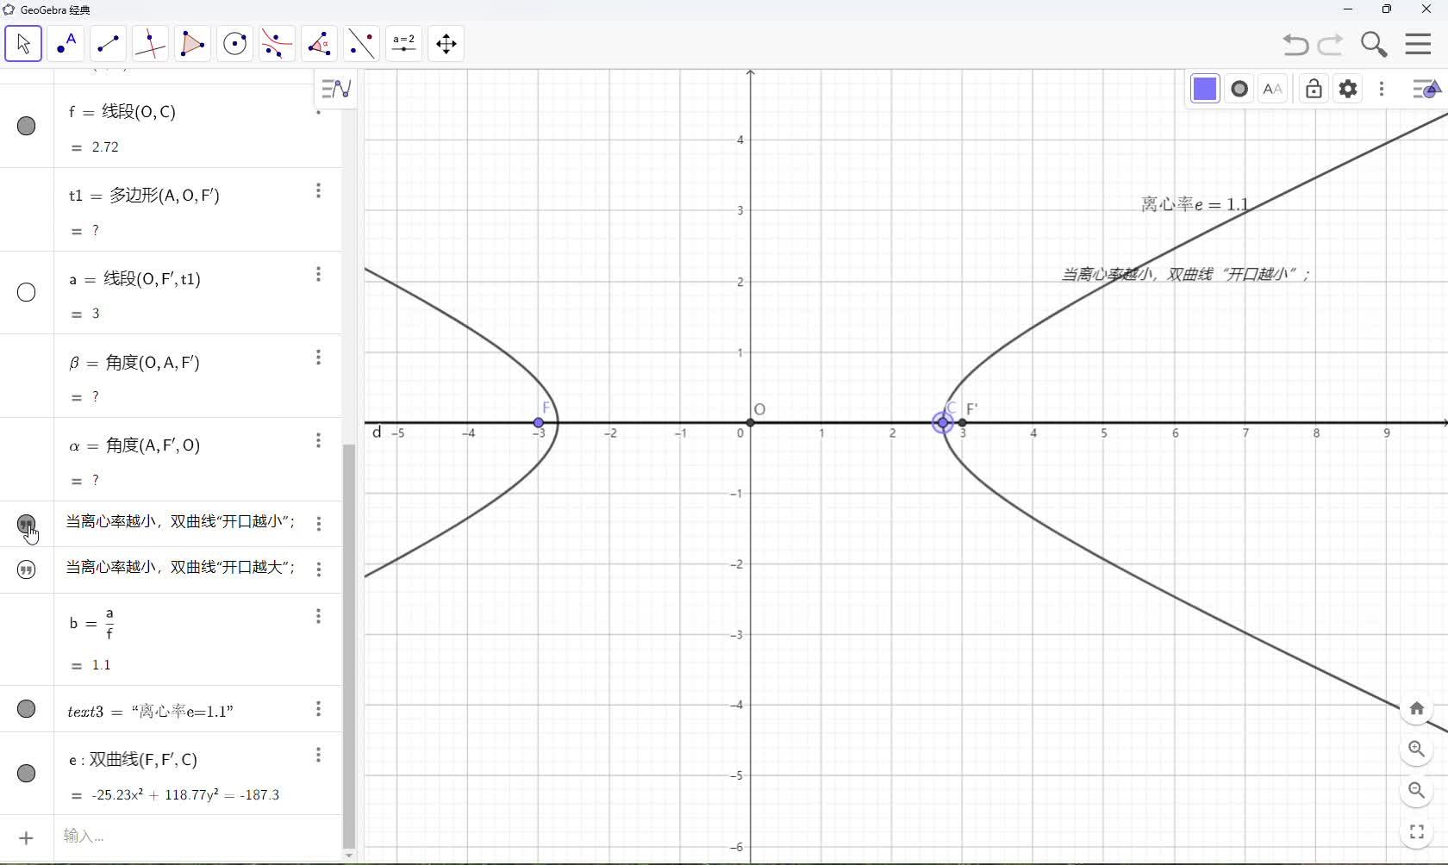This screenshot has height=865, width=1448.
Task: Select point F on the graph
Action: (x=539, y=423)
